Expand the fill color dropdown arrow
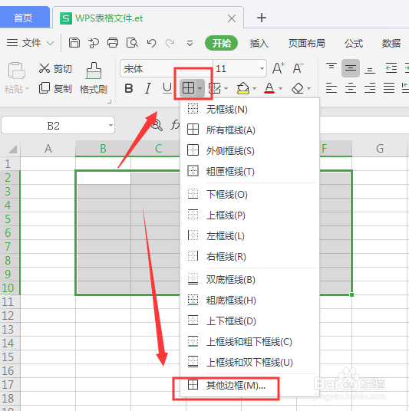The height and width of the screenshot is (411, 409). tap(254, 89)
